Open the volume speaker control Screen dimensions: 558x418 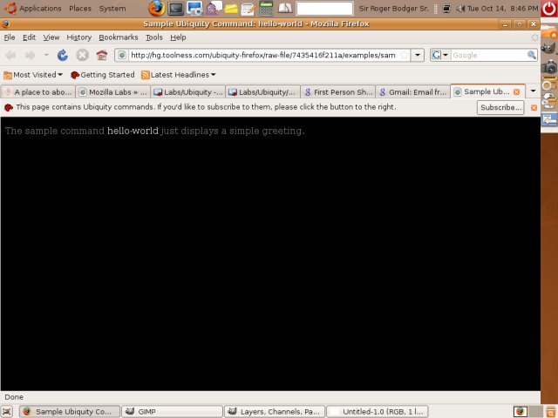point(460,8)
